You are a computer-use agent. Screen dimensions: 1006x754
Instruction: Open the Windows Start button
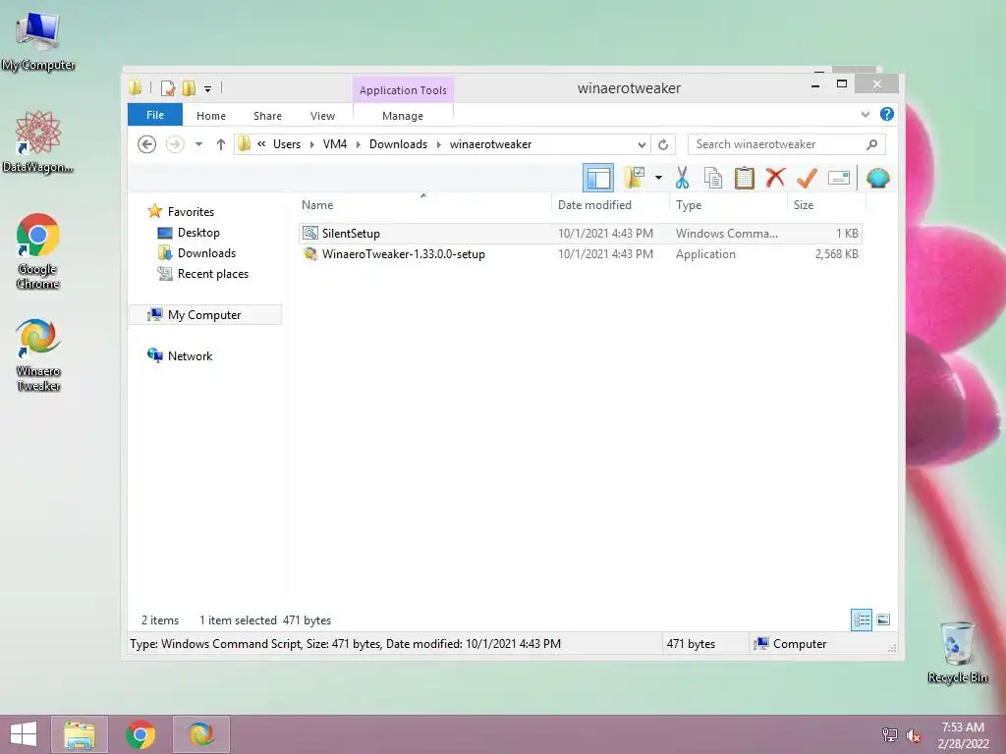click(24, 734)
